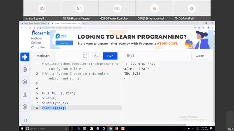Select participant tile G34@Shweta Nagare
Image resolution: width=234 pixels, height=131 pixels.
pyautogui.click(x=80, y=10)
